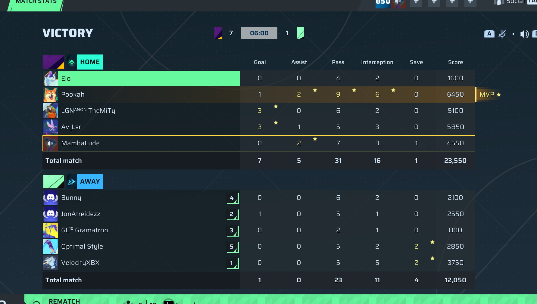Click Elo's score 1600
This screenshot has width=537, height=304.
click(455, 78)
